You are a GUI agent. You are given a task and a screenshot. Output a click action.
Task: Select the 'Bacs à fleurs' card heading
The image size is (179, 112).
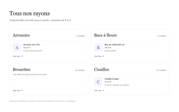pos(106,35)
